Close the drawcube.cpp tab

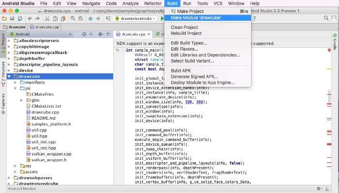[x=149, y=34]
